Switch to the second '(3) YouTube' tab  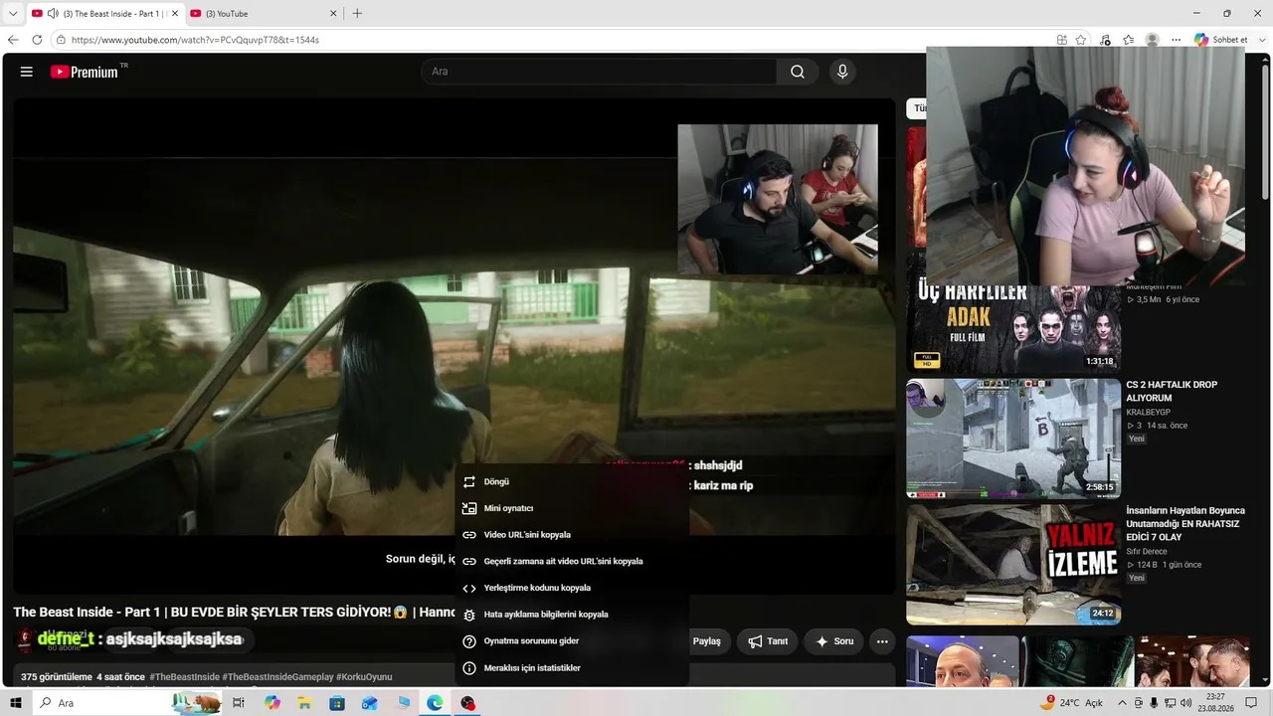[x=264, y=14]
